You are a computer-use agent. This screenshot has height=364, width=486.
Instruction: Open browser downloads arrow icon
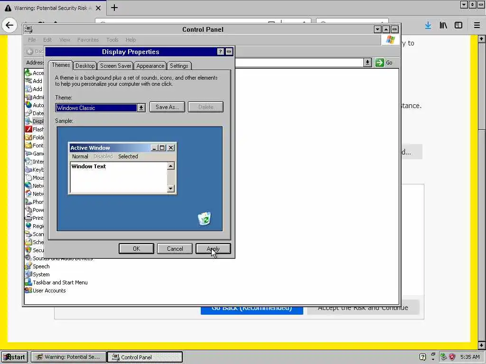(428, 25)
